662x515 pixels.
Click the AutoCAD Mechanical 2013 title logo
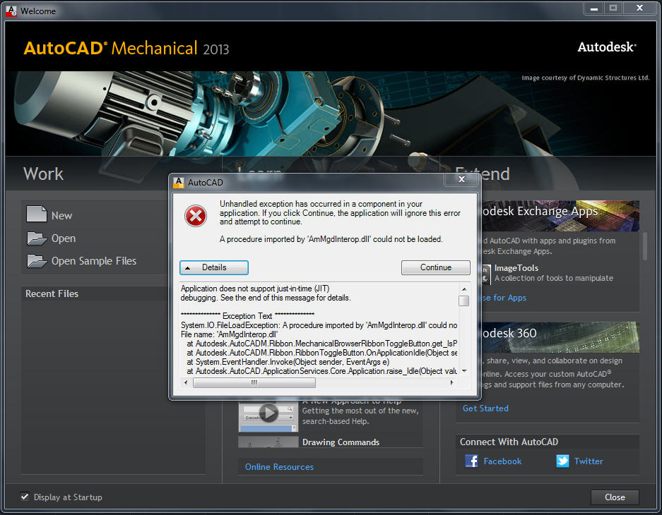tap(126, 48)
